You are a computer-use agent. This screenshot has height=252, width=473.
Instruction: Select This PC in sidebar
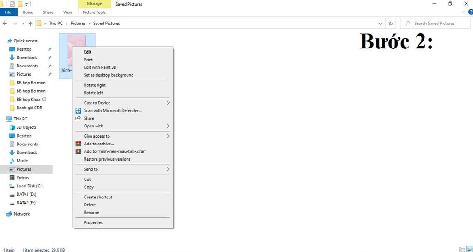click(20, 119)
